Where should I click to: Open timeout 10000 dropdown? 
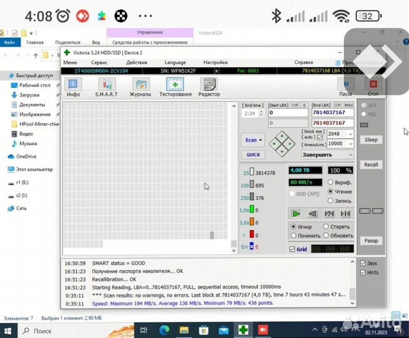(x=350, y=143)
